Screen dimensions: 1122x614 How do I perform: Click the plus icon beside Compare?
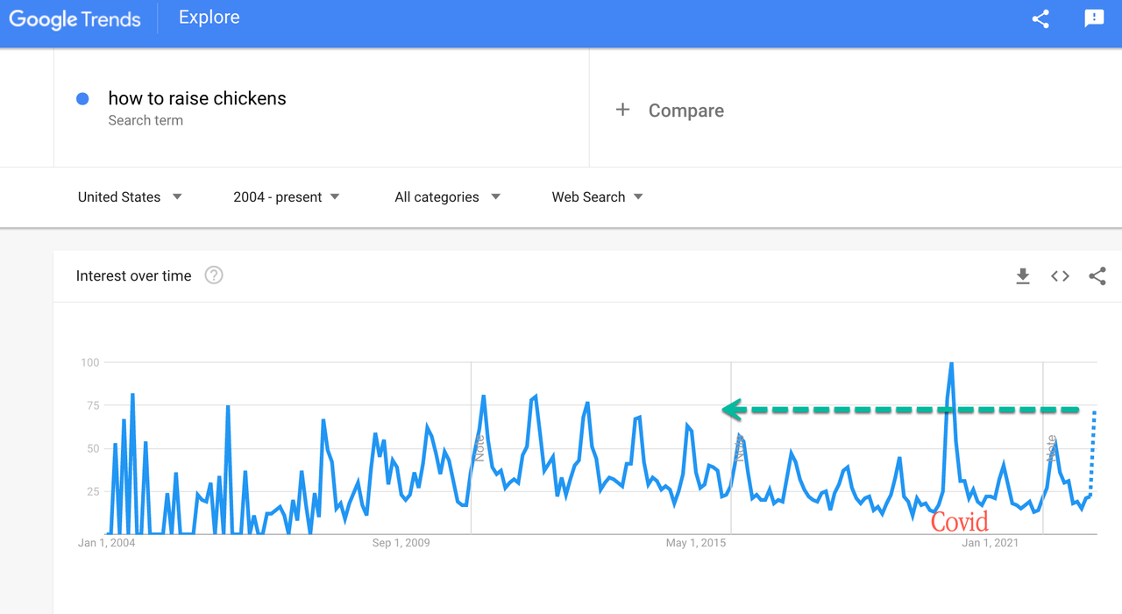point(622,110)
